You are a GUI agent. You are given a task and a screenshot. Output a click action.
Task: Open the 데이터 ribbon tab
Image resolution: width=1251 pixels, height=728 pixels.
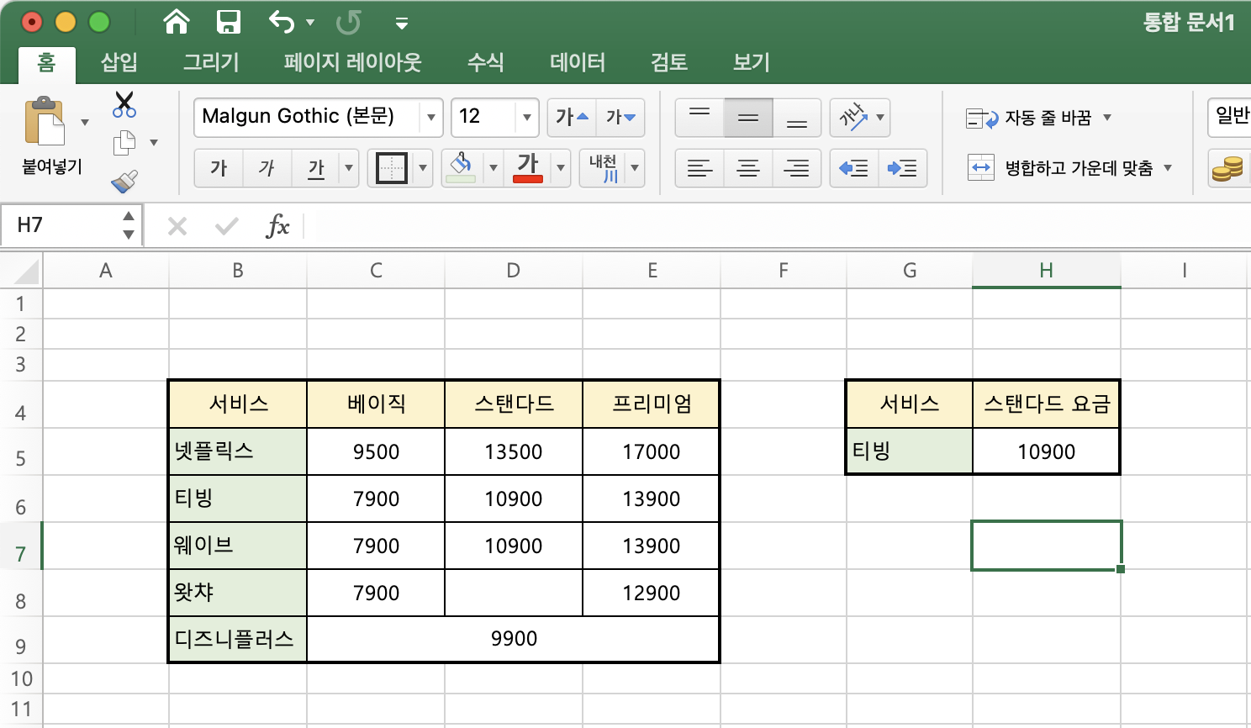578,63
